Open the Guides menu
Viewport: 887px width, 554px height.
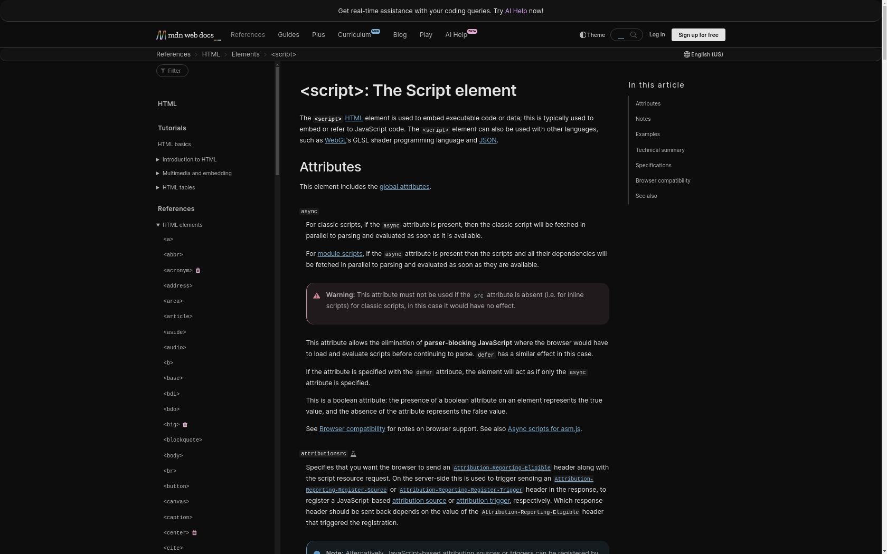pyautogui.click(x=288, y=35)
